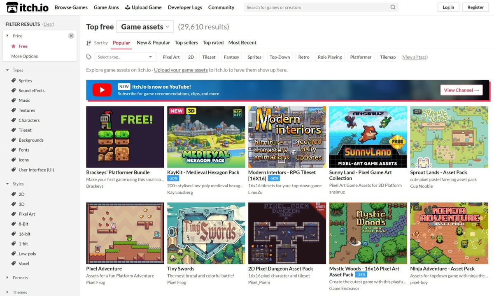494x296 pixels.
Task: Filter by Pixel Art tag button
Action: click(x=171, y=57)
